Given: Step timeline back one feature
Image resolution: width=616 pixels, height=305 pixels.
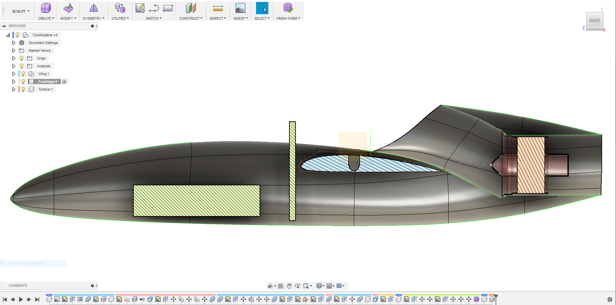Looking at the screenshot, I should click(13, 300).
